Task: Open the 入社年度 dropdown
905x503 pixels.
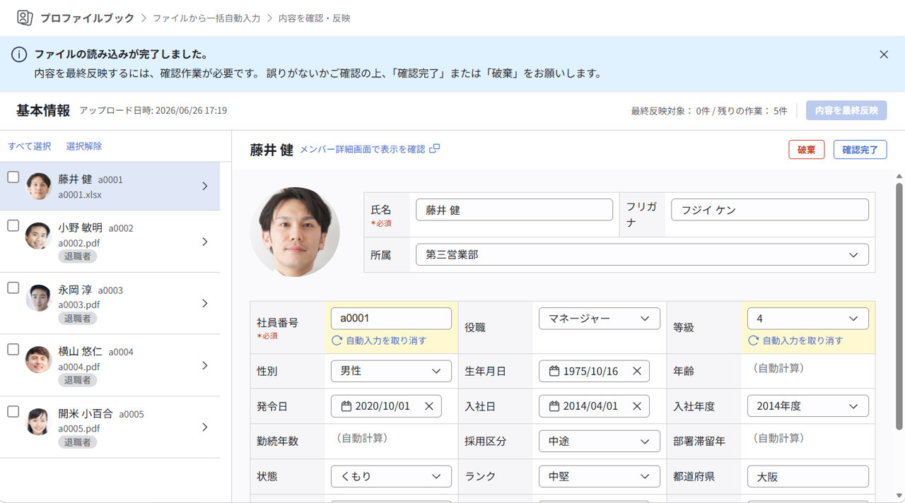Action: 807,406
